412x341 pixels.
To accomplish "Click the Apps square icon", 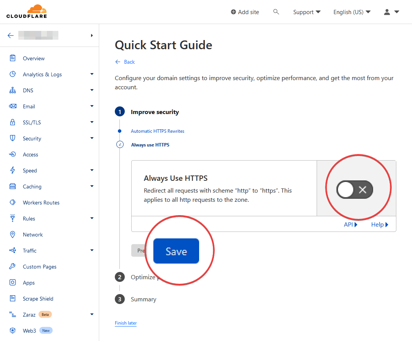I will (12, 282).
